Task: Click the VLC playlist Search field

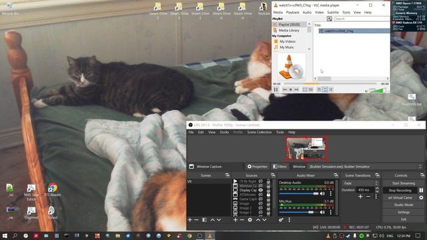Action: point(362,19)
